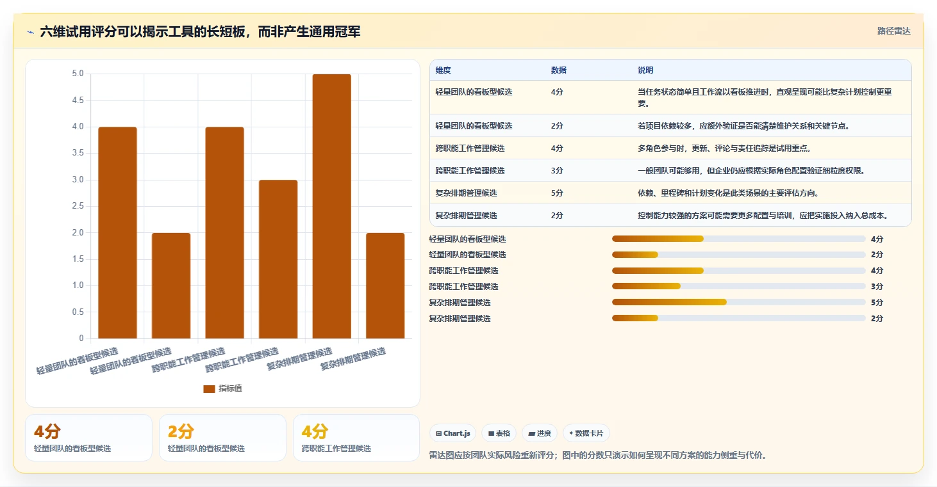Click progress bar for 轻量团队的看板型候选 4分
This screenshot has height=487, width=937.
click(738, 239)
